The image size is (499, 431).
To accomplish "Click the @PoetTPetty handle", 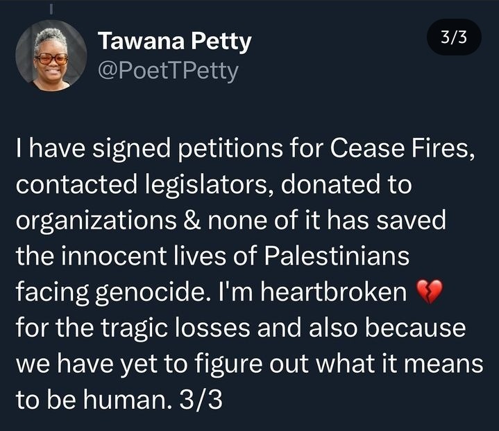I will [x=169, y=71].
